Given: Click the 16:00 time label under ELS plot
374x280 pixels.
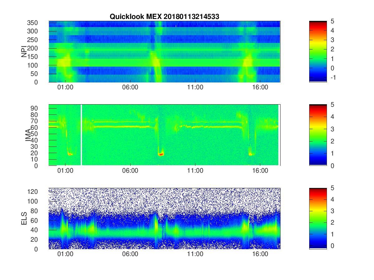Looking at the screenshot, I should click(260, 254).
